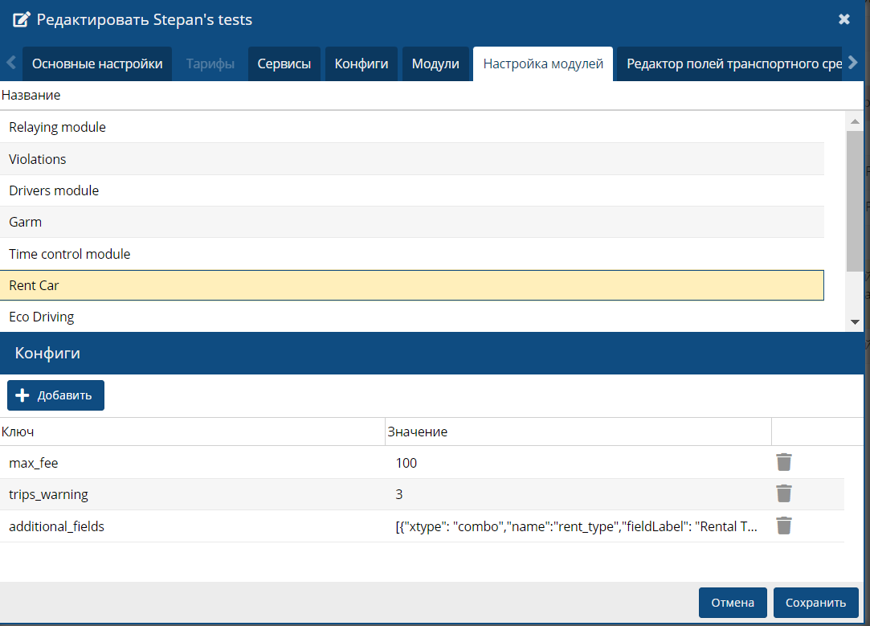
Task: Click the Отмена button
Action: click(733, 603)
